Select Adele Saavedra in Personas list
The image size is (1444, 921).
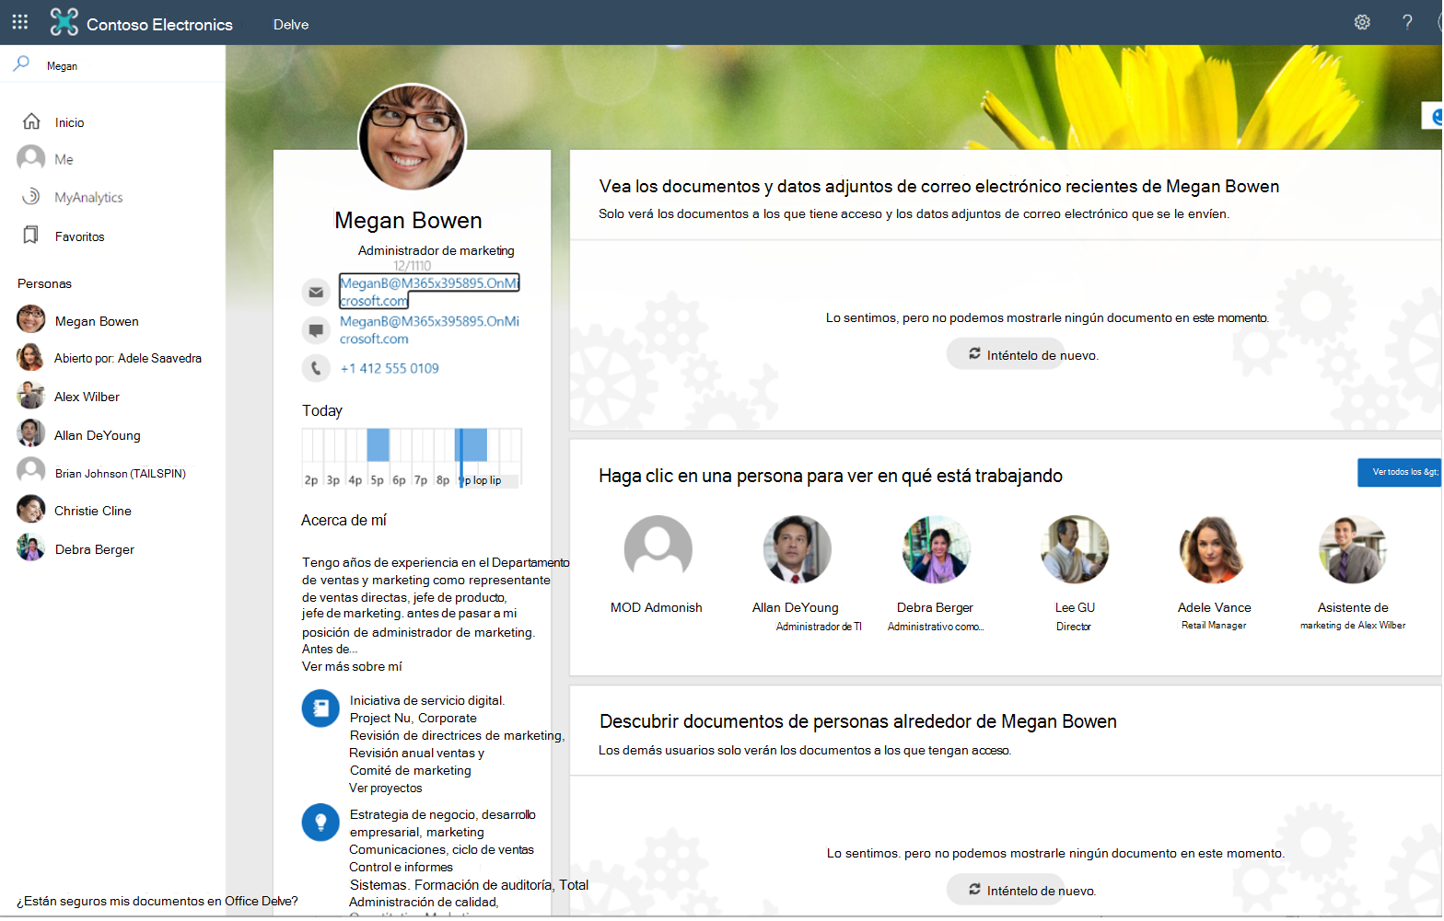[x=127, y=358]
